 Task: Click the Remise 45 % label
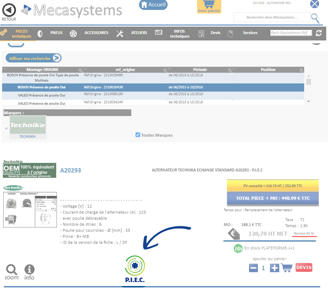[304, 234]
